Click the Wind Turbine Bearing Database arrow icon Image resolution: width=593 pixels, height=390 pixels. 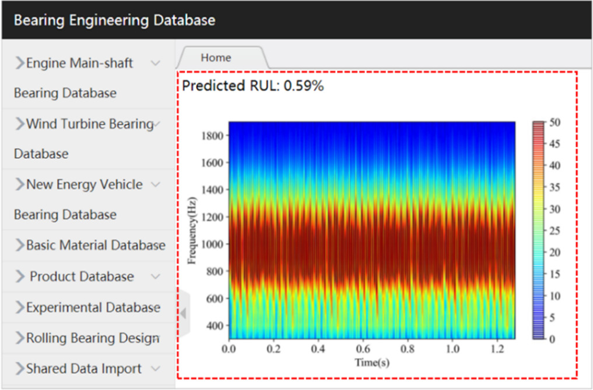(x=20, y=123)
